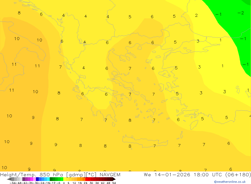Click the "(06+180)" forecast run label
Image resolution: width=251 pixels, height=184 pixels.
coord(238,174)
